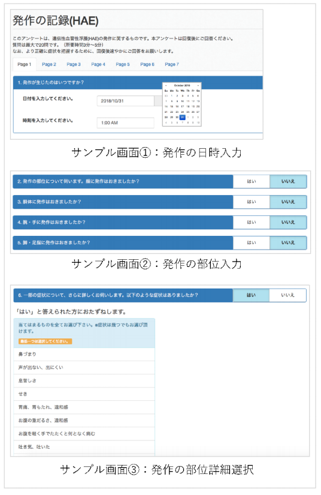Click the 日付を入力してください label
Image resolution: width=321 pixels, height=495 pixels.
point(48,98)
